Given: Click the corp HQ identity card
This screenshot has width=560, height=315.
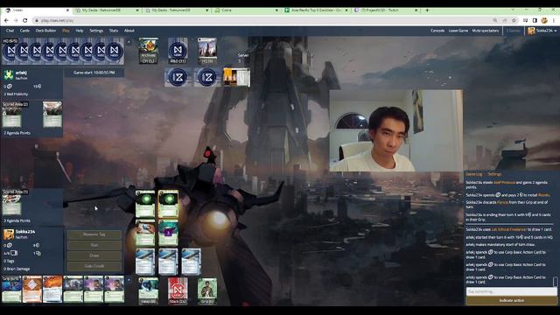Looking at the screenshot, I should [207, 51].
